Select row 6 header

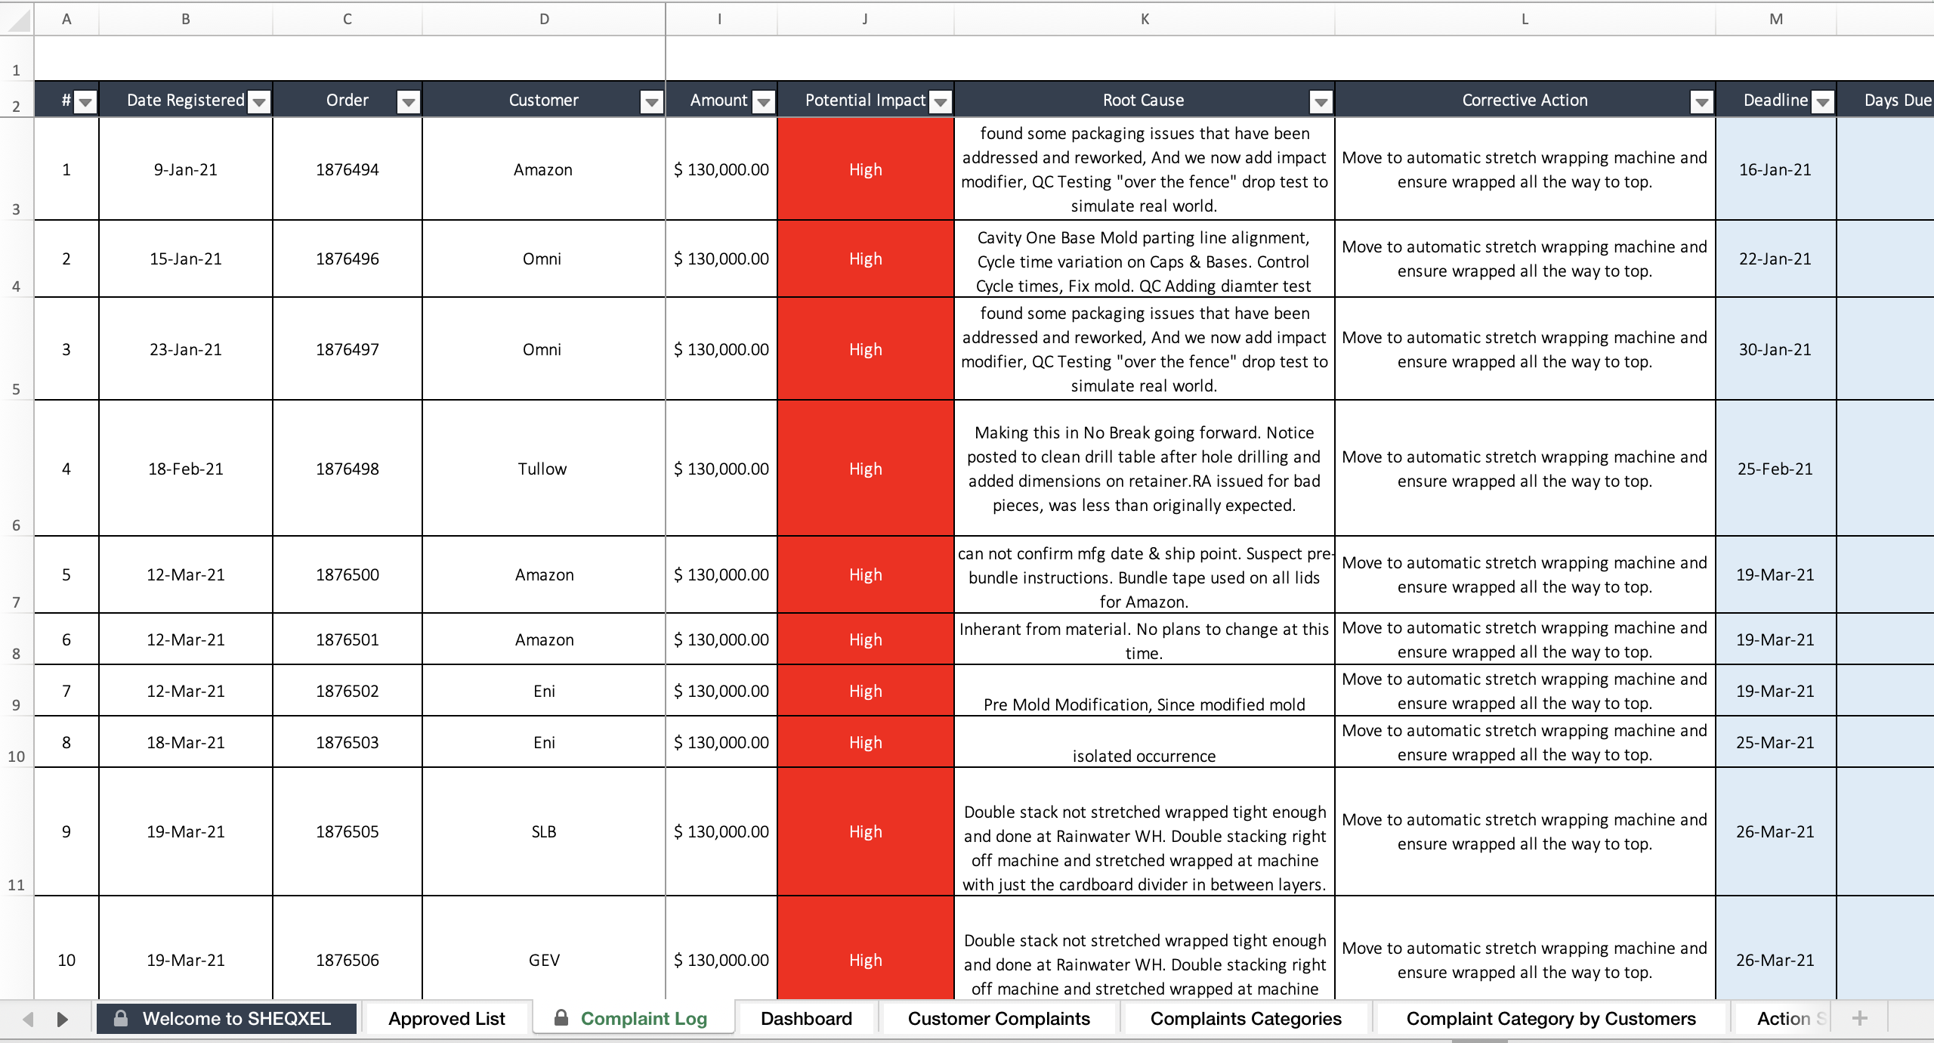coord(17,468)
